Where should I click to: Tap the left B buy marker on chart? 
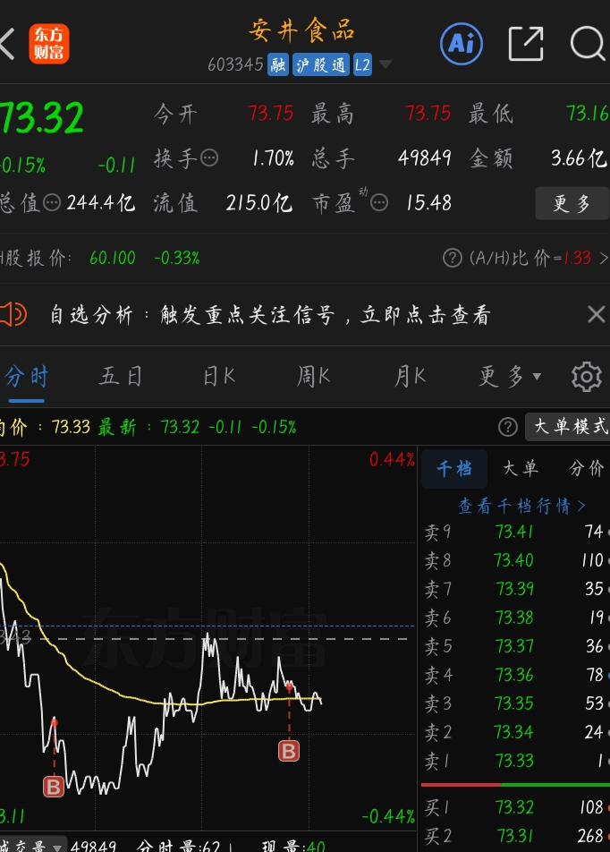(54, 787)
